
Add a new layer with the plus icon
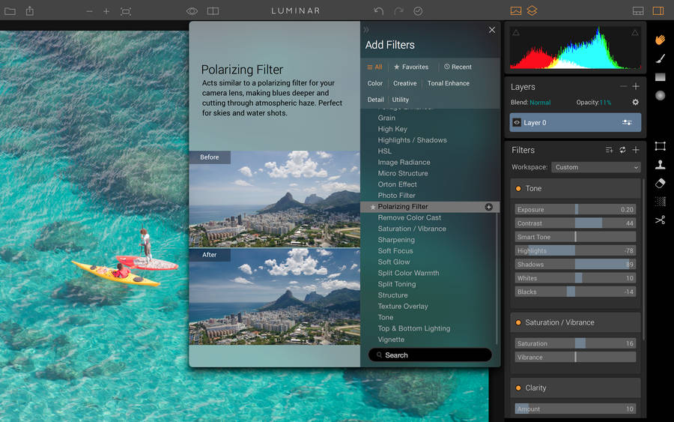pyautogui.click(x=636, y=86)
